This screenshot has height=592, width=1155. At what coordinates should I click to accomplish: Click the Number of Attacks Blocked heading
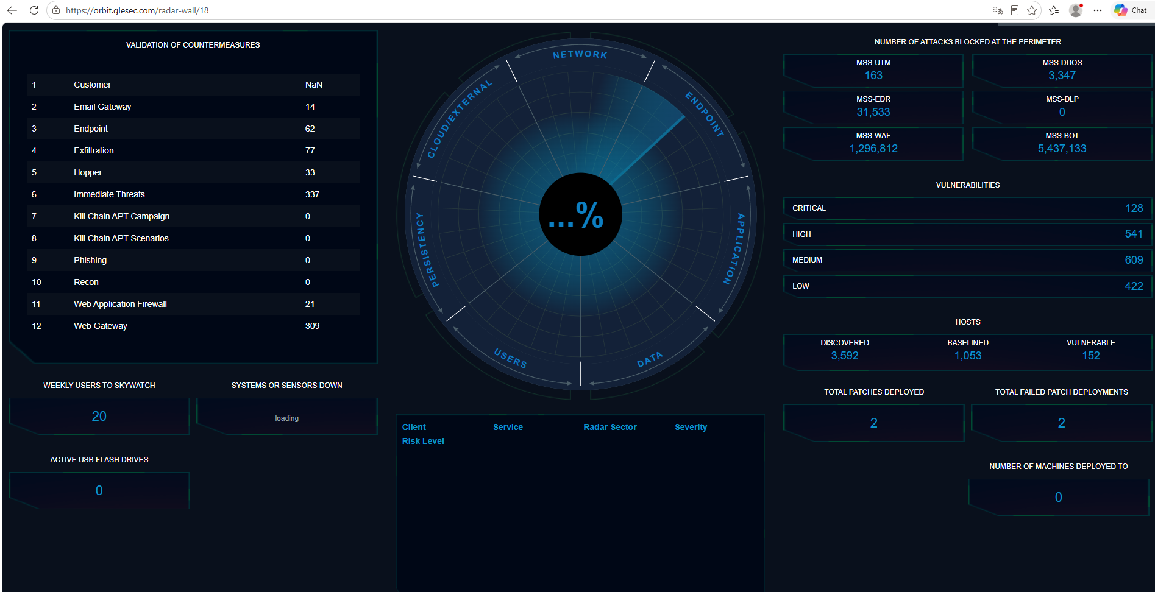pos(968,42)
